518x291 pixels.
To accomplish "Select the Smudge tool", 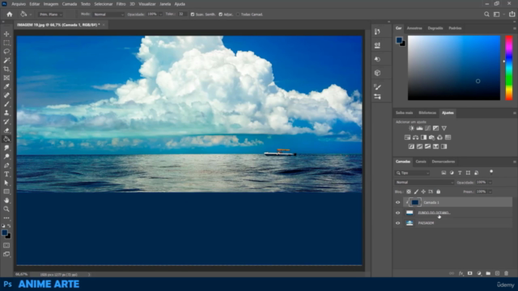I will 6,148.
